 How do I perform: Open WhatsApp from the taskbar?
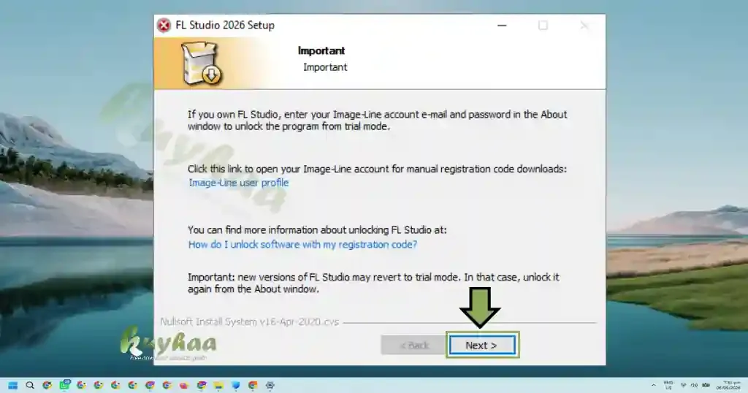pyautogui.click(x=64, y=385)
